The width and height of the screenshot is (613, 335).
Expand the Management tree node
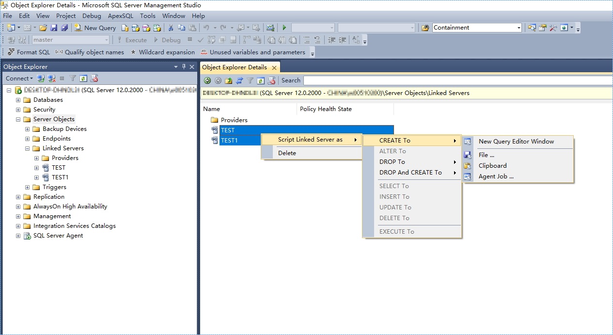click(18, 216)
